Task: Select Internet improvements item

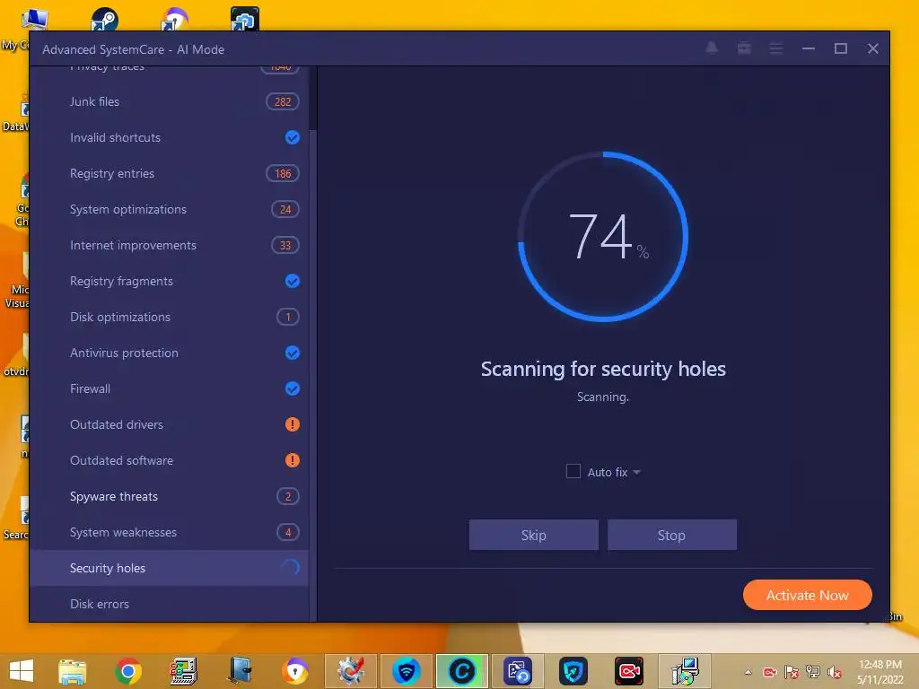Action: pyautogui.click(x=169, y=245)
